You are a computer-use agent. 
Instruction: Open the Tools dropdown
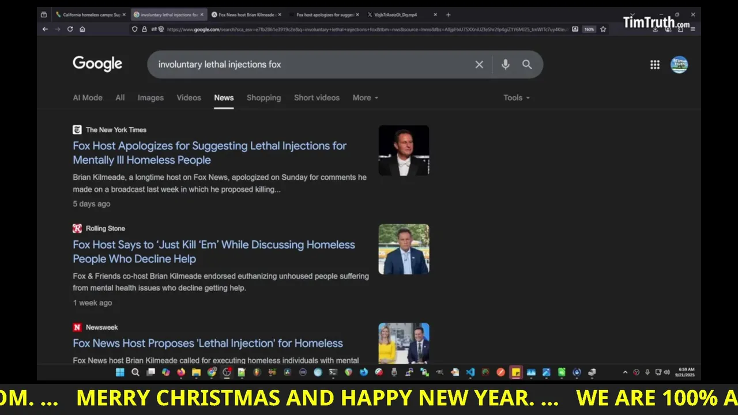(x=517, y=97)
